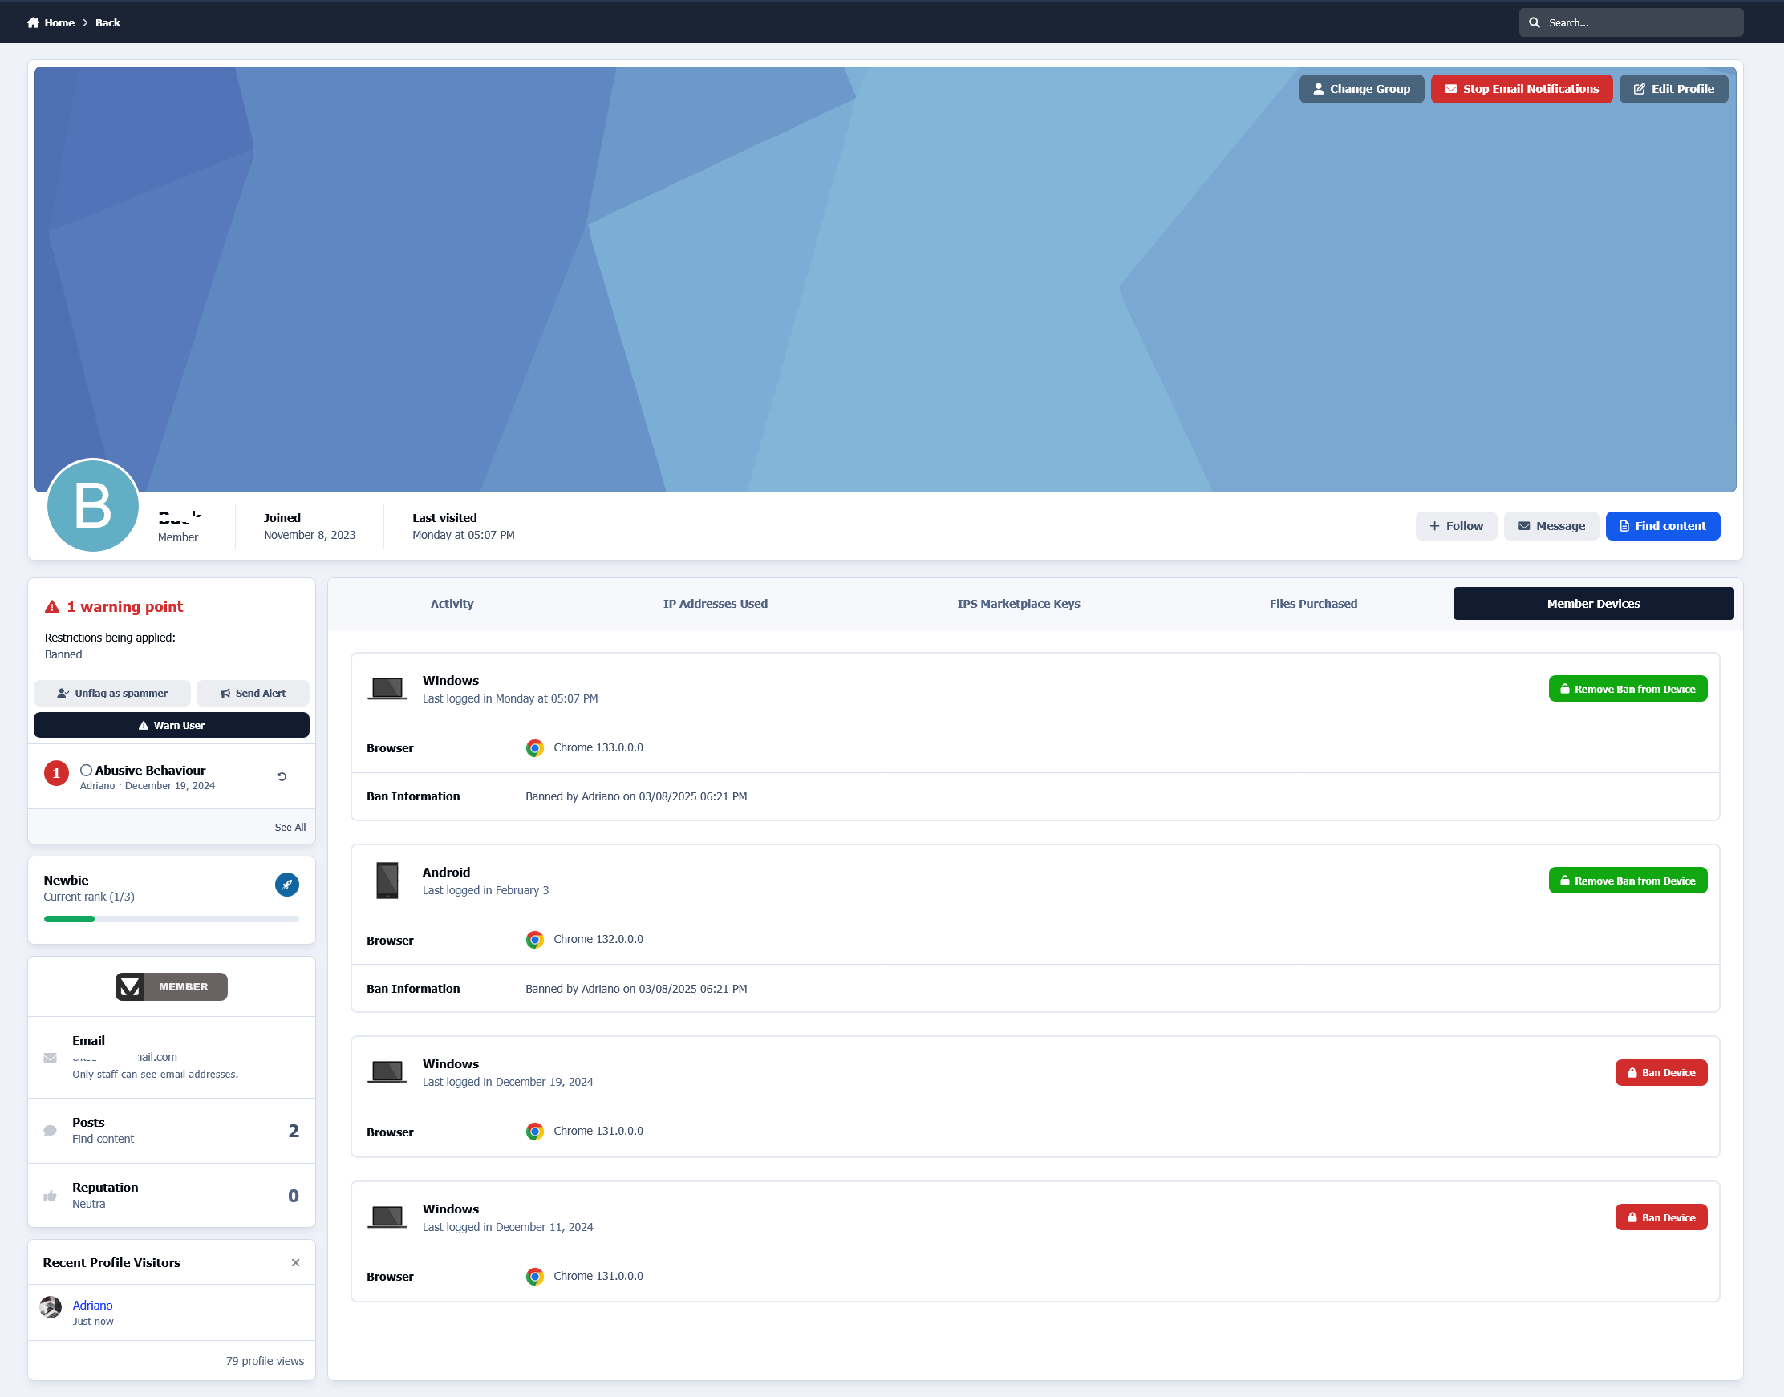Image resolution: width=1784 pixels, height=1397 pixels.
Task: Switch to IP Addresses Used tab
Action: pyautogui.click(x=714, y=604)
